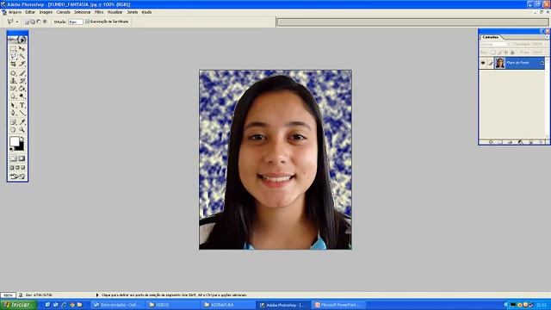Select the Type tool
Image resolution: width=551 pixels, height=310 pixels.
point(22,105)
